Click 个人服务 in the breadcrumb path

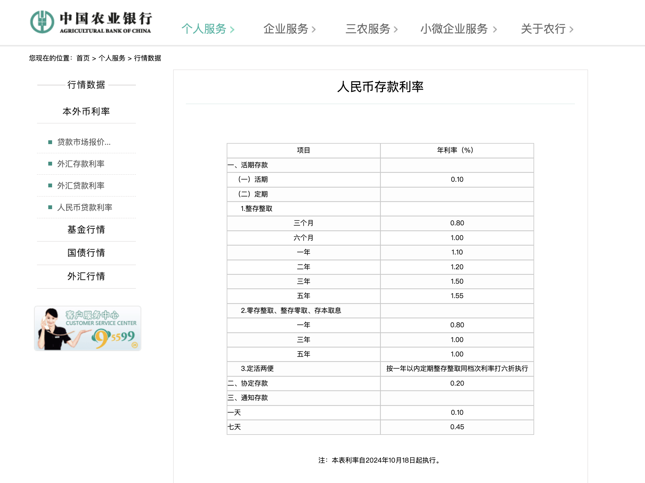[112, 58]
